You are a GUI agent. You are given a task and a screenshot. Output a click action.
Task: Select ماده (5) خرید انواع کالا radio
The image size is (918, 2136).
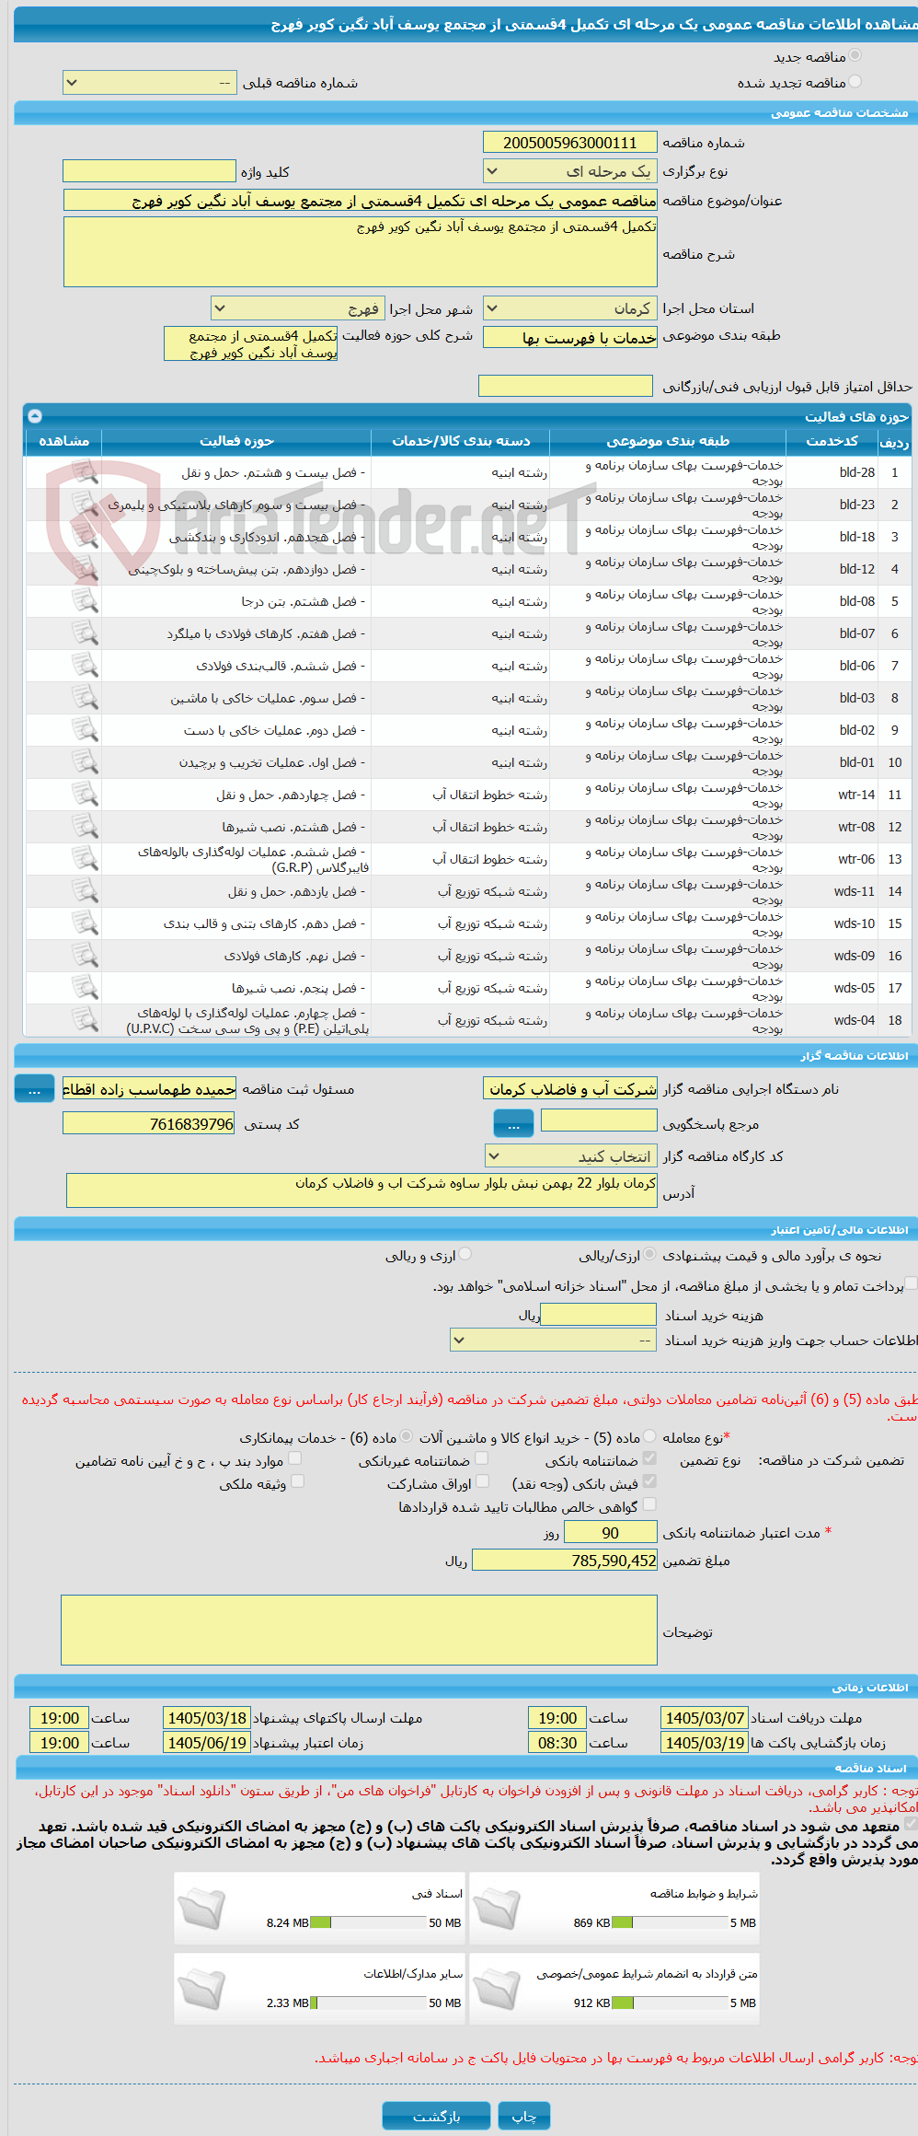[650, 1436]
